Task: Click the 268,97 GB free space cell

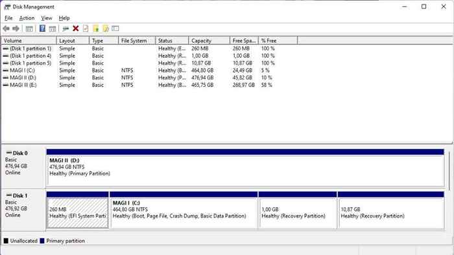Action: click(x=243, y=85)
